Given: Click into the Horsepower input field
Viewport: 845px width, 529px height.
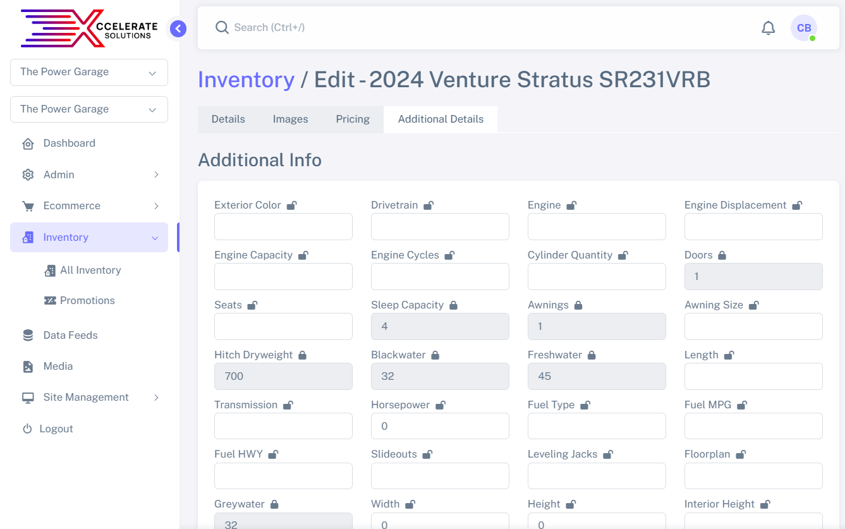Looking at the screenshot, I should (x=440, y=426).
